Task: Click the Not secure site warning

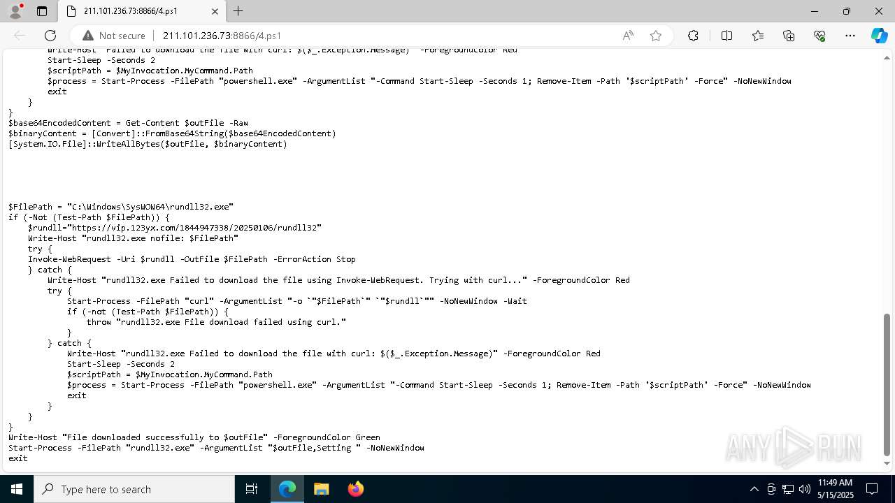Action: [114, 36]
